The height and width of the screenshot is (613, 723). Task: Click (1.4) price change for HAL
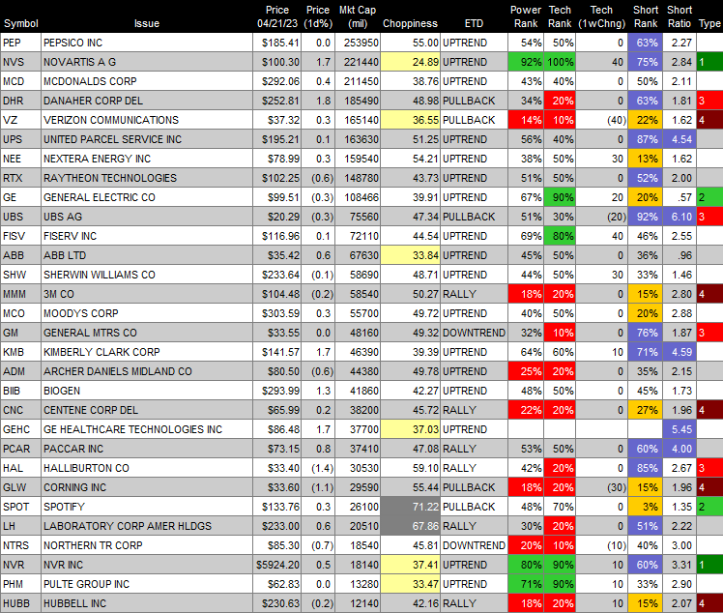tap(318, 469)
